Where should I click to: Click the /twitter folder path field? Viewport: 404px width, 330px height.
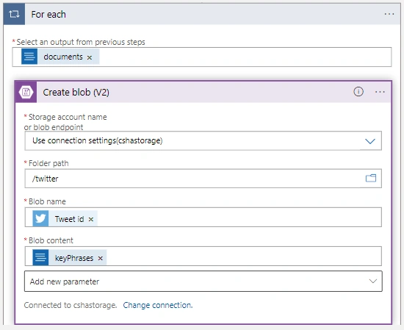(x=203, y=179)
